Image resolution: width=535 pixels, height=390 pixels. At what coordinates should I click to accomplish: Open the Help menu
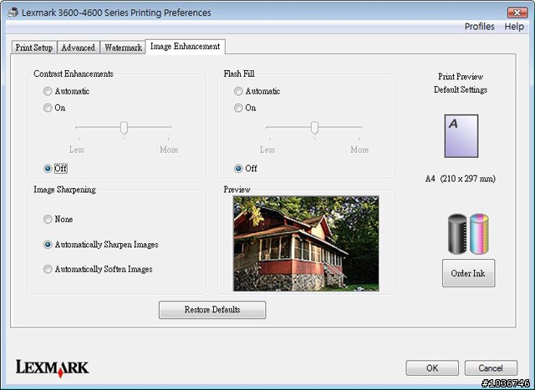pos(514,27)
